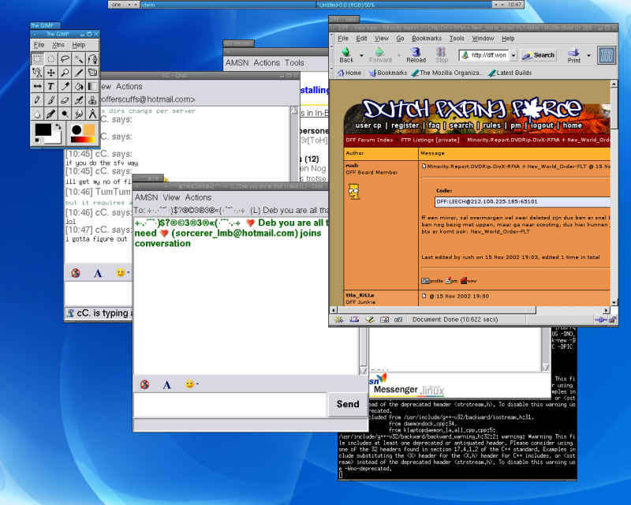Open the active gradient preview in GIMP
Image resolution: width=631 pixels, height=505 pixels.
tap(83, 140)
